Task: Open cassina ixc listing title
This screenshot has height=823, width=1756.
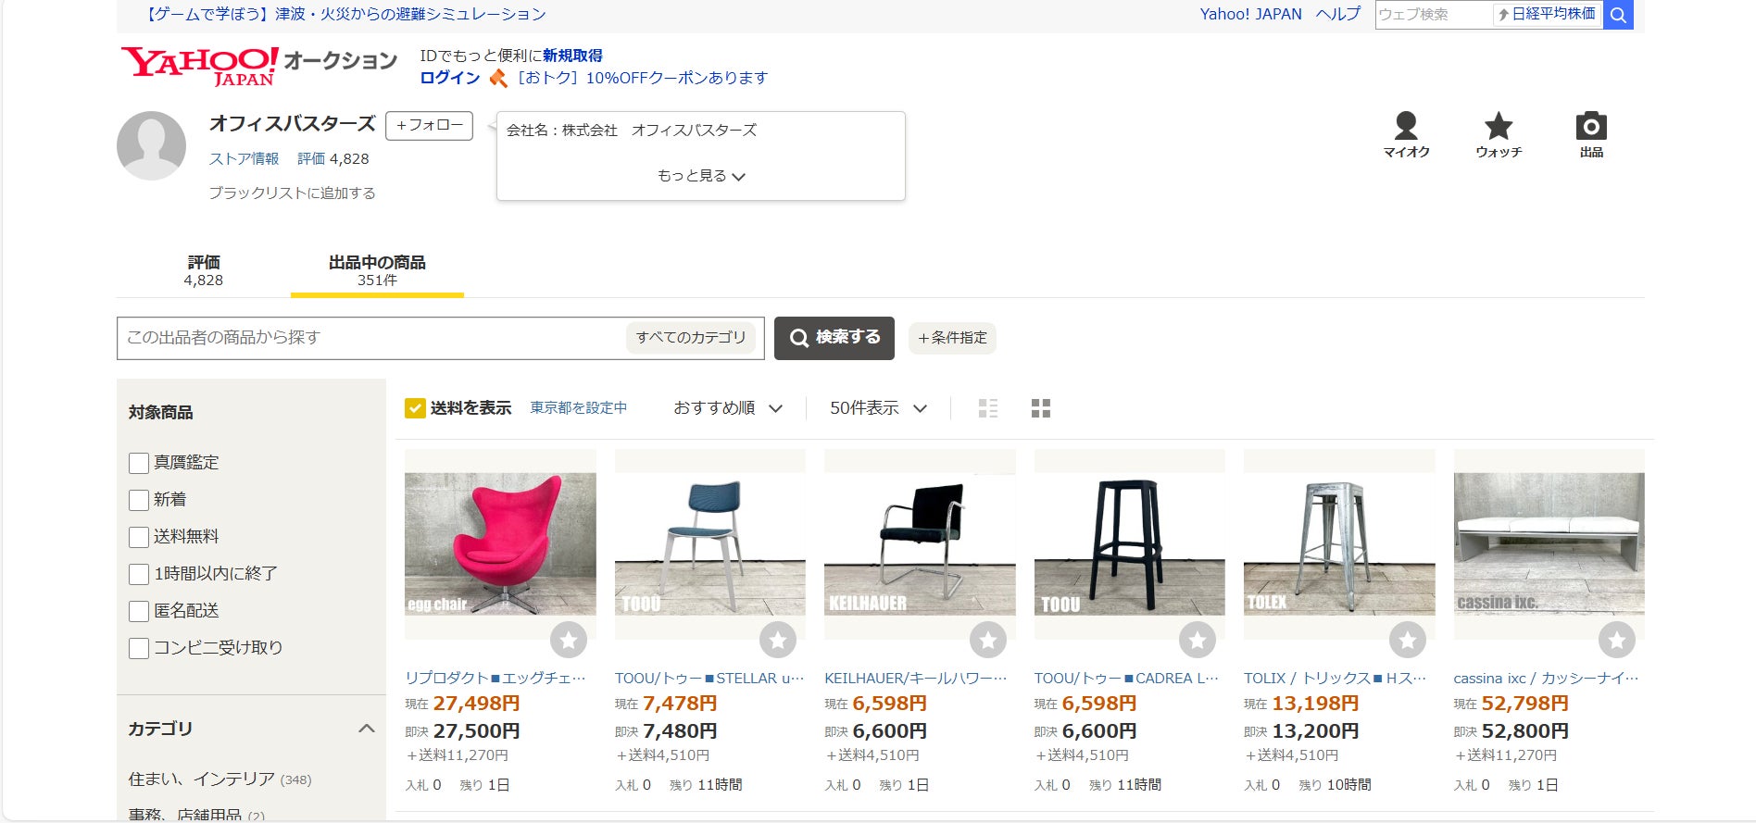Action: [1546, 679]
